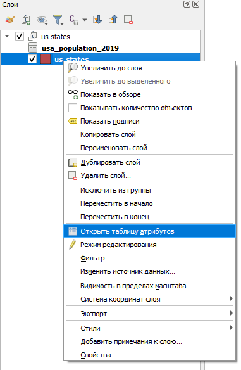Click the table icon of usa_population_2019

click(x=33, y=48)
